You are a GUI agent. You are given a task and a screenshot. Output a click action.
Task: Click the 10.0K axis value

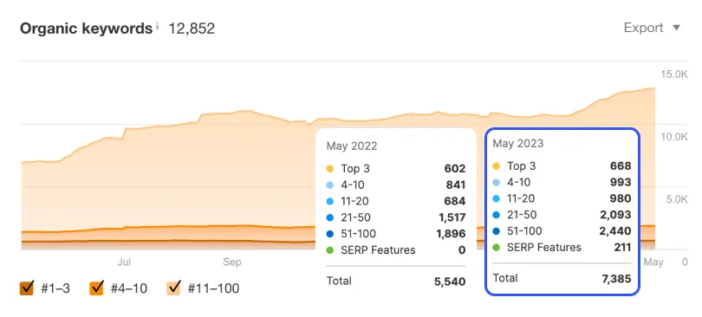[673, 136]
